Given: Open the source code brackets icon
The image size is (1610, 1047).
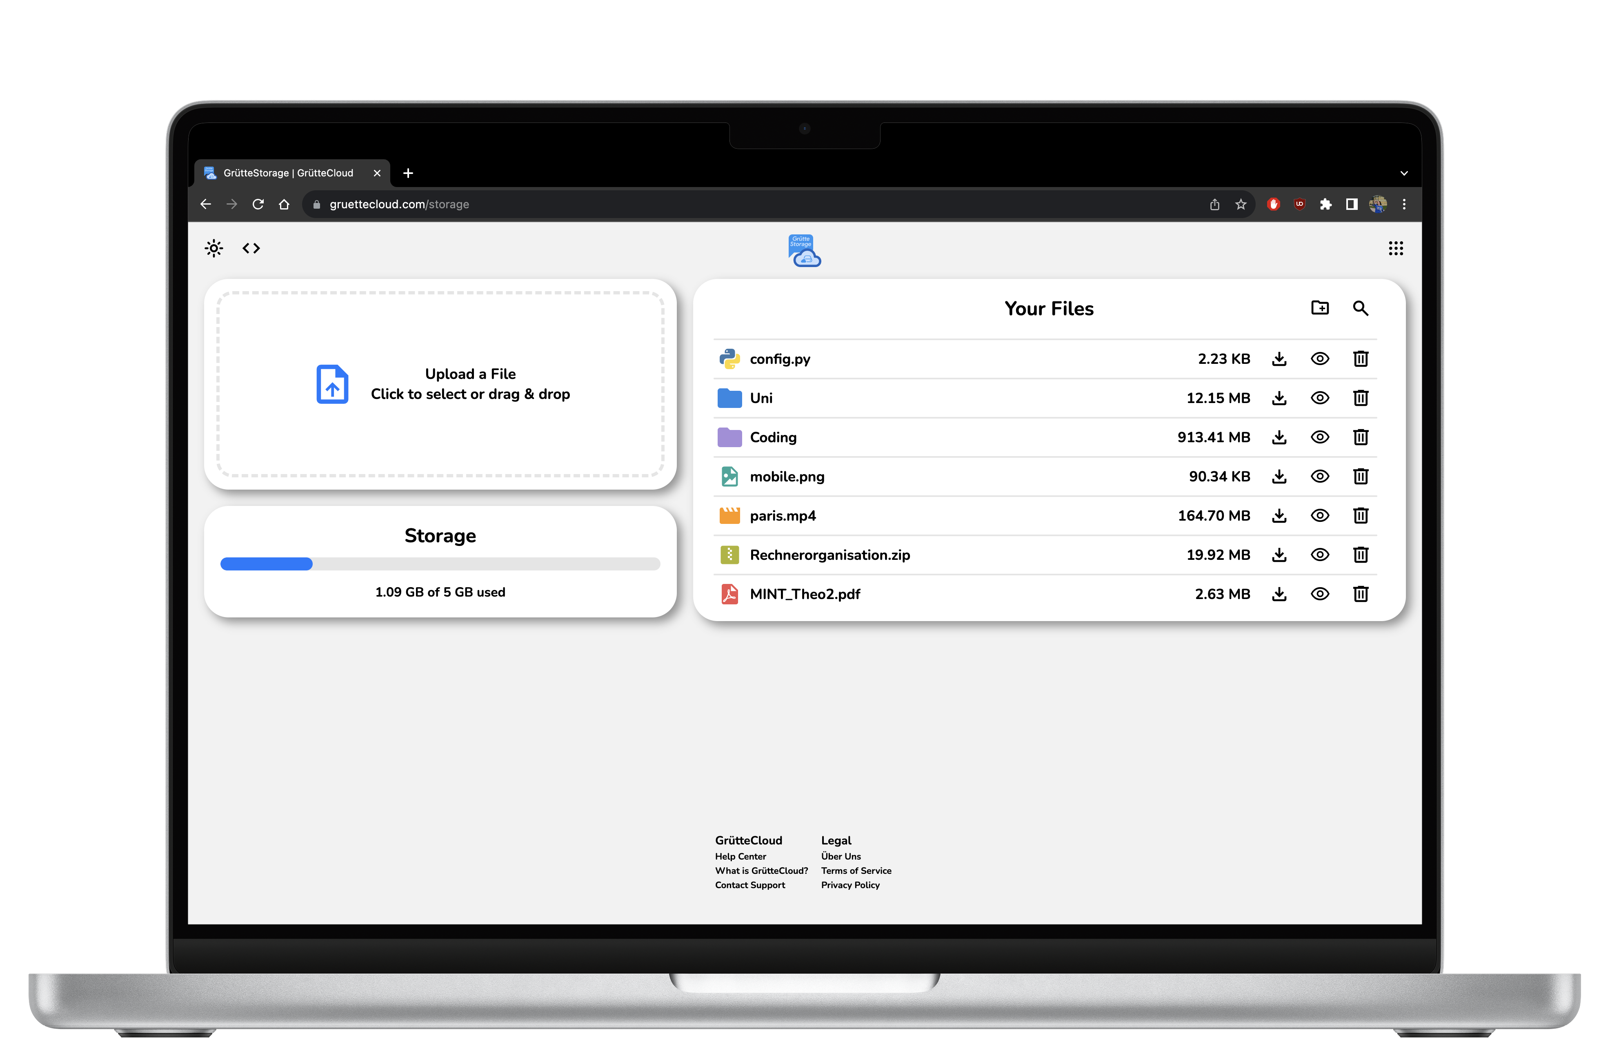Looking at the screenshot, I should (x=251, y=248).
